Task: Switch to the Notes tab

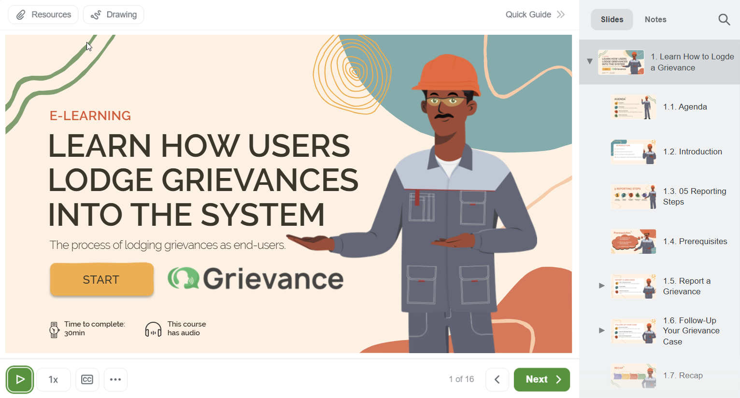Action: point(655,19)
